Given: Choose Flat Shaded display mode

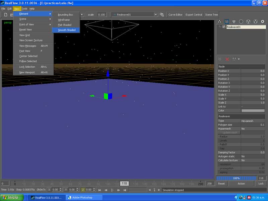Looking at the screenshot, I should 66,25.
